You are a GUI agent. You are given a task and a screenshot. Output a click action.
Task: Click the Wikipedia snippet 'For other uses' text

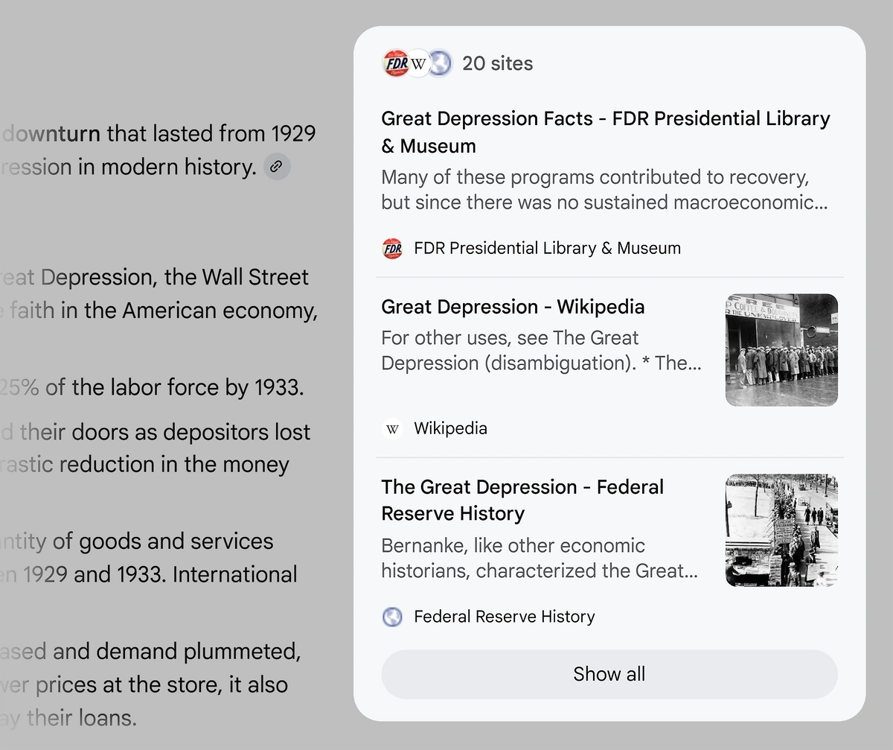pyautogui.click(x=541, y=350)
